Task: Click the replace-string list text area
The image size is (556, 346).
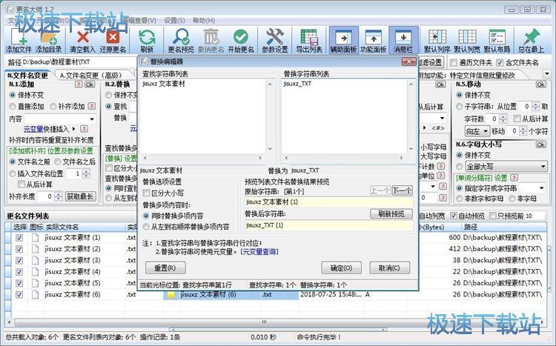Action: tap(344, 116)
